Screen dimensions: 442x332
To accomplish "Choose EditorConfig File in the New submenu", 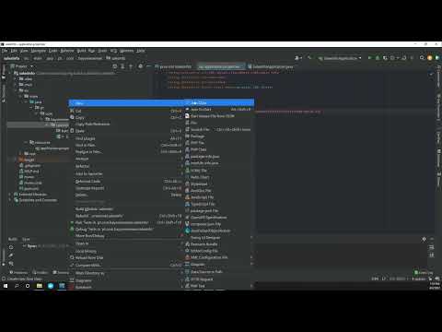I will point(219,251).
